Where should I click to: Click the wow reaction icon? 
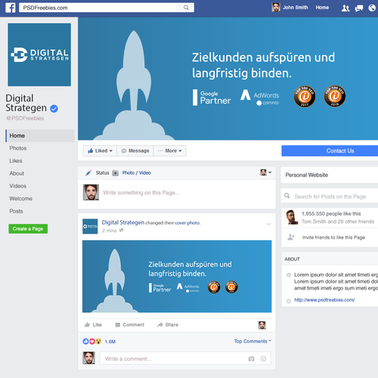98,341
